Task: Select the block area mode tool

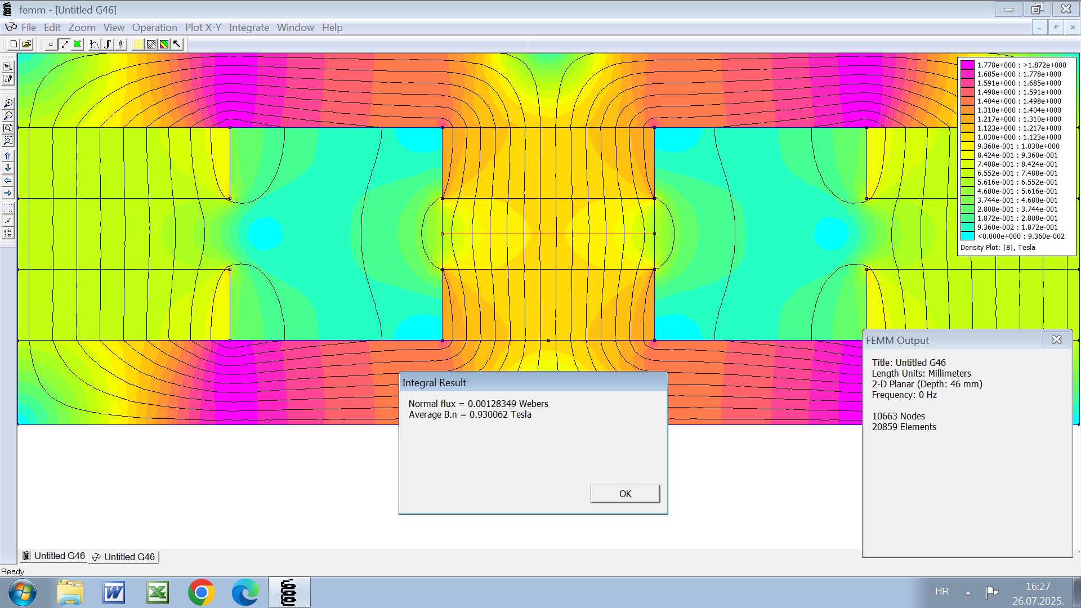Action: [78, 44]
